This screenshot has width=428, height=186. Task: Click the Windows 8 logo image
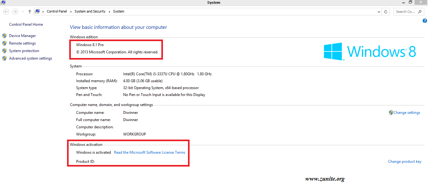point(370,51)
